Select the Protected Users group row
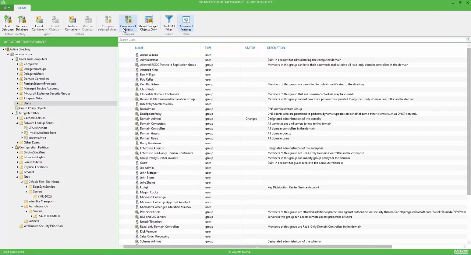 coord(293,212)
